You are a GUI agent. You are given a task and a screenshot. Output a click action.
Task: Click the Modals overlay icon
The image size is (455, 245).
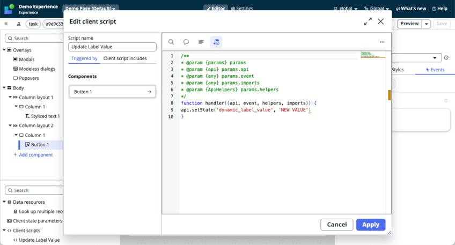(x=15, y=59)
